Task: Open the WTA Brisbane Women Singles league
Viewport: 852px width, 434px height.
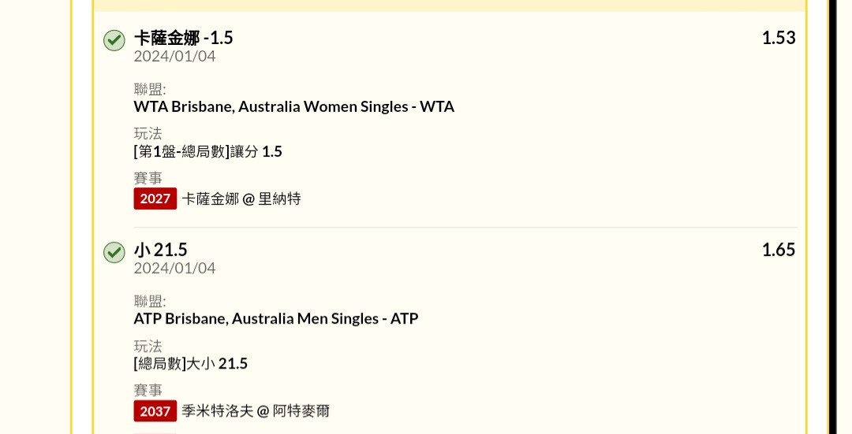Action: click(x=293, y=106)
